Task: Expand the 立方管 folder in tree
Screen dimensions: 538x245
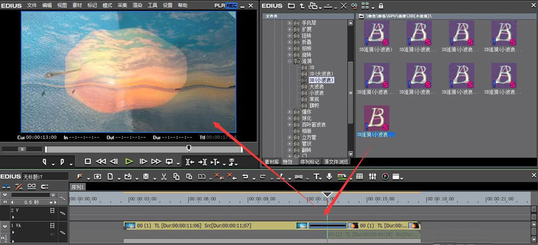Action: 289,137
